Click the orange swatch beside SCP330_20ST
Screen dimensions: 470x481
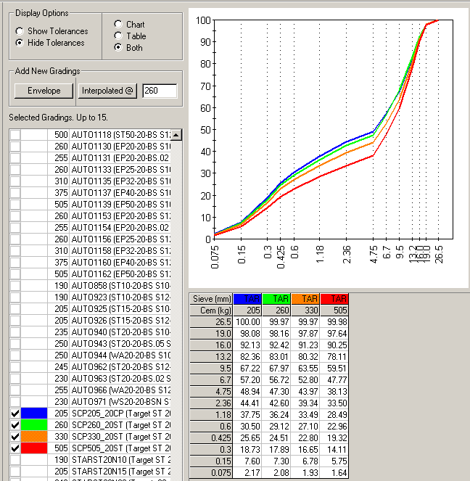coord(34,436)
